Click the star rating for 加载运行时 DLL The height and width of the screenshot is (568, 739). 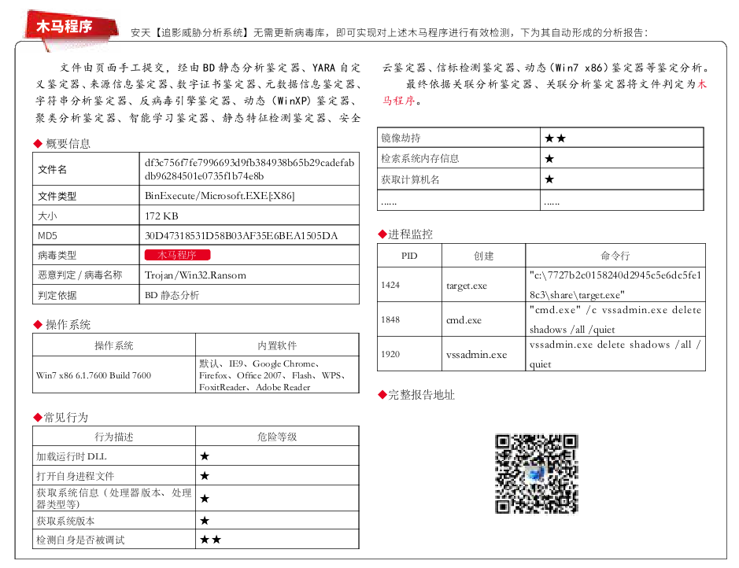tap(205, 456)
